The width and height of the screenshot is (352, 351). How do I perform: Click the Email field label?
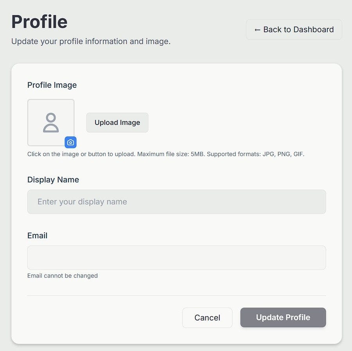click(x=37, y=236)
